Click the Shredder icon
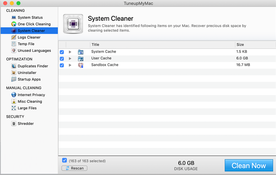 click(x=14, y=124)
